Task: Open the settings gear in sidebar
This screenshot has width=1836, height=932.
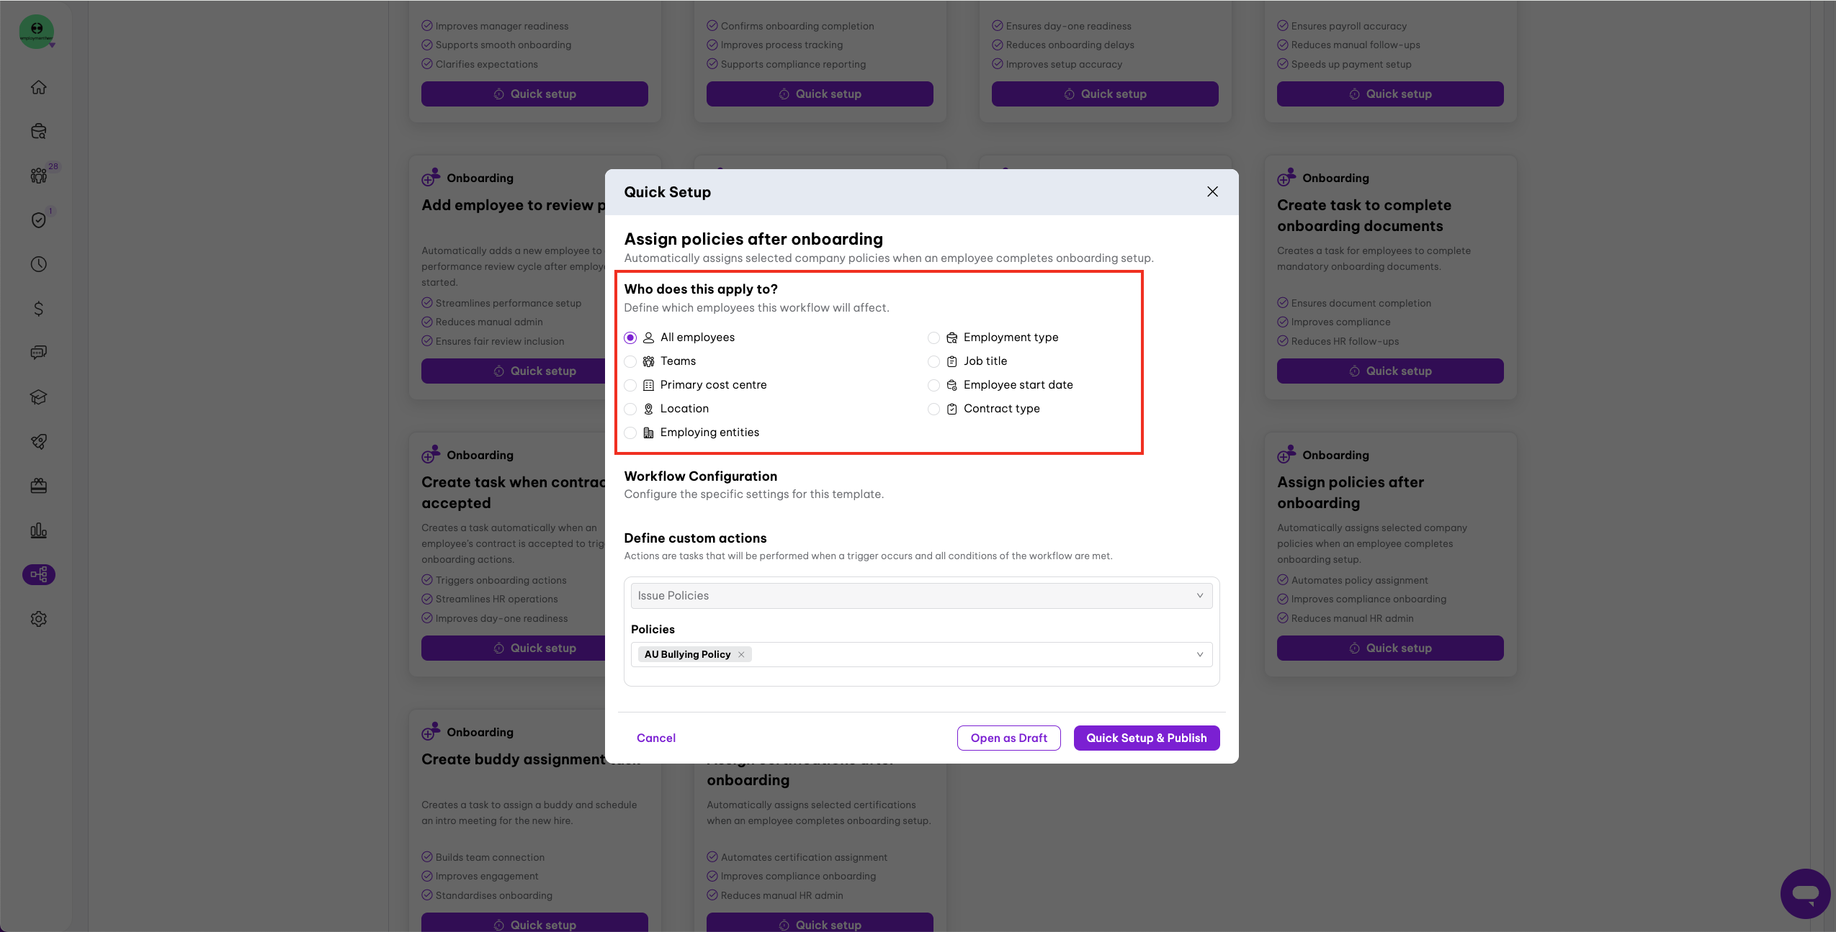Action: click(39, 619)
